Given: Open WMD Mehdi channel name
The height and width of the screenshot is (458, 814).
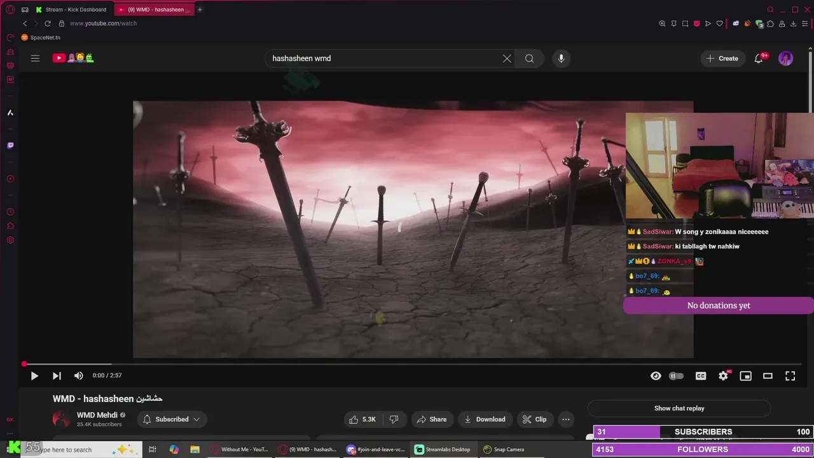Looking at the screenshot, I should pos(97,415).
